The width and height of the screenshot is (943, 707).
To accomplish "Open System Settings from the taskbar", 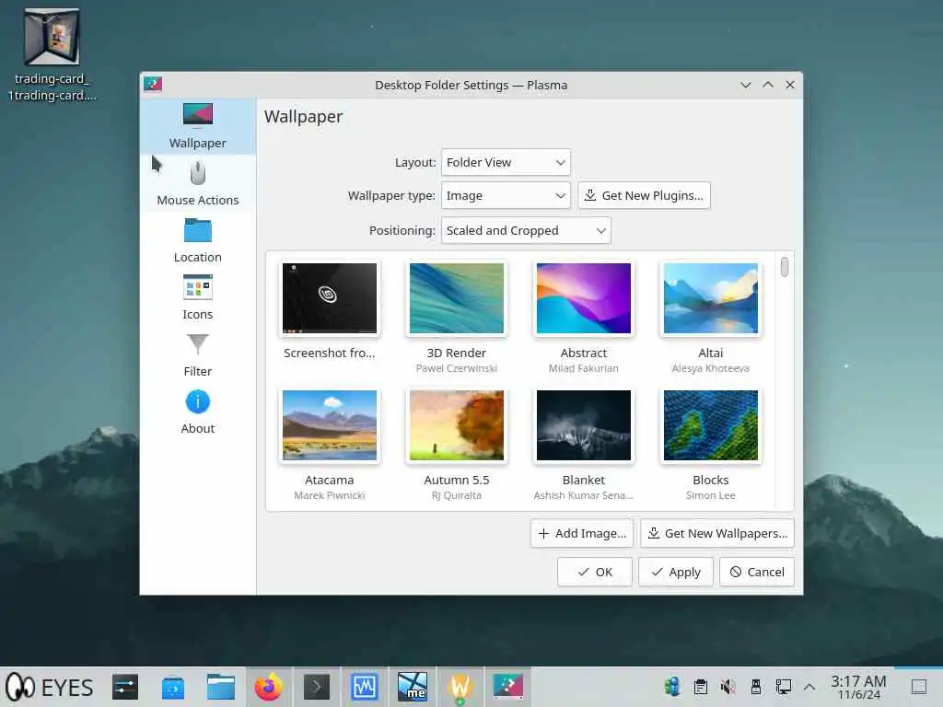I will (x=125, y=687).
